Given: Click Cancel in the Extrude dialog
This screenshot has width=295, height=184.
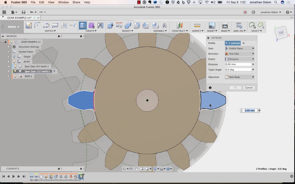Looking at the screenshot, I should click(249, 88).
